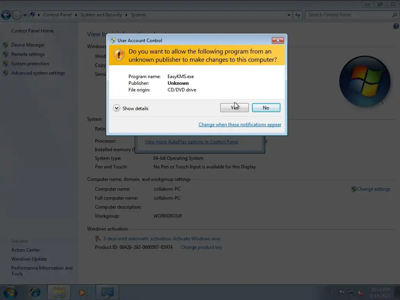400x300 pixels.
Task: Launch Internet Explorer from taskbar
Action: click(35, 292)
